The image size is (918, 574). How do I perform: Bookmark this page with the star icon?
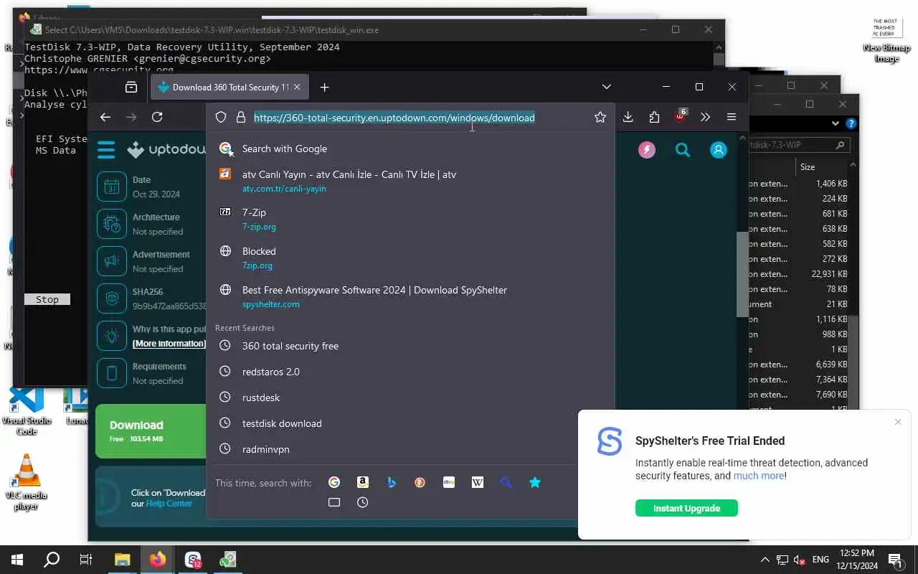pyautogui.click(x=600, y=117)
